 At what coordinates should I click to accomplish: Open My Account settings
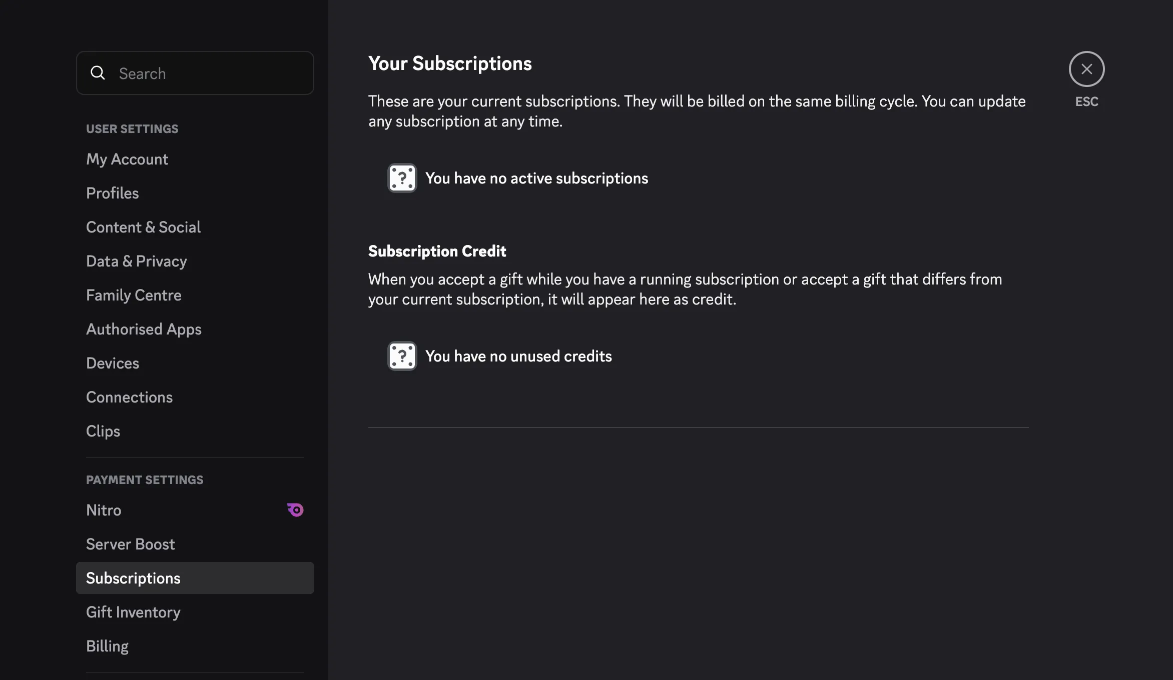pos(127,159)
